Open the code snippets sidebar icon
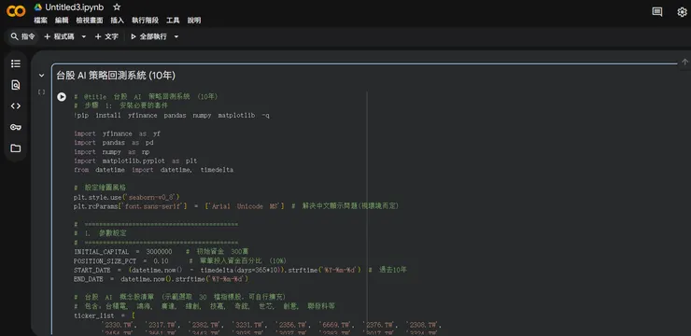691x336 pixels. point(16,105)
